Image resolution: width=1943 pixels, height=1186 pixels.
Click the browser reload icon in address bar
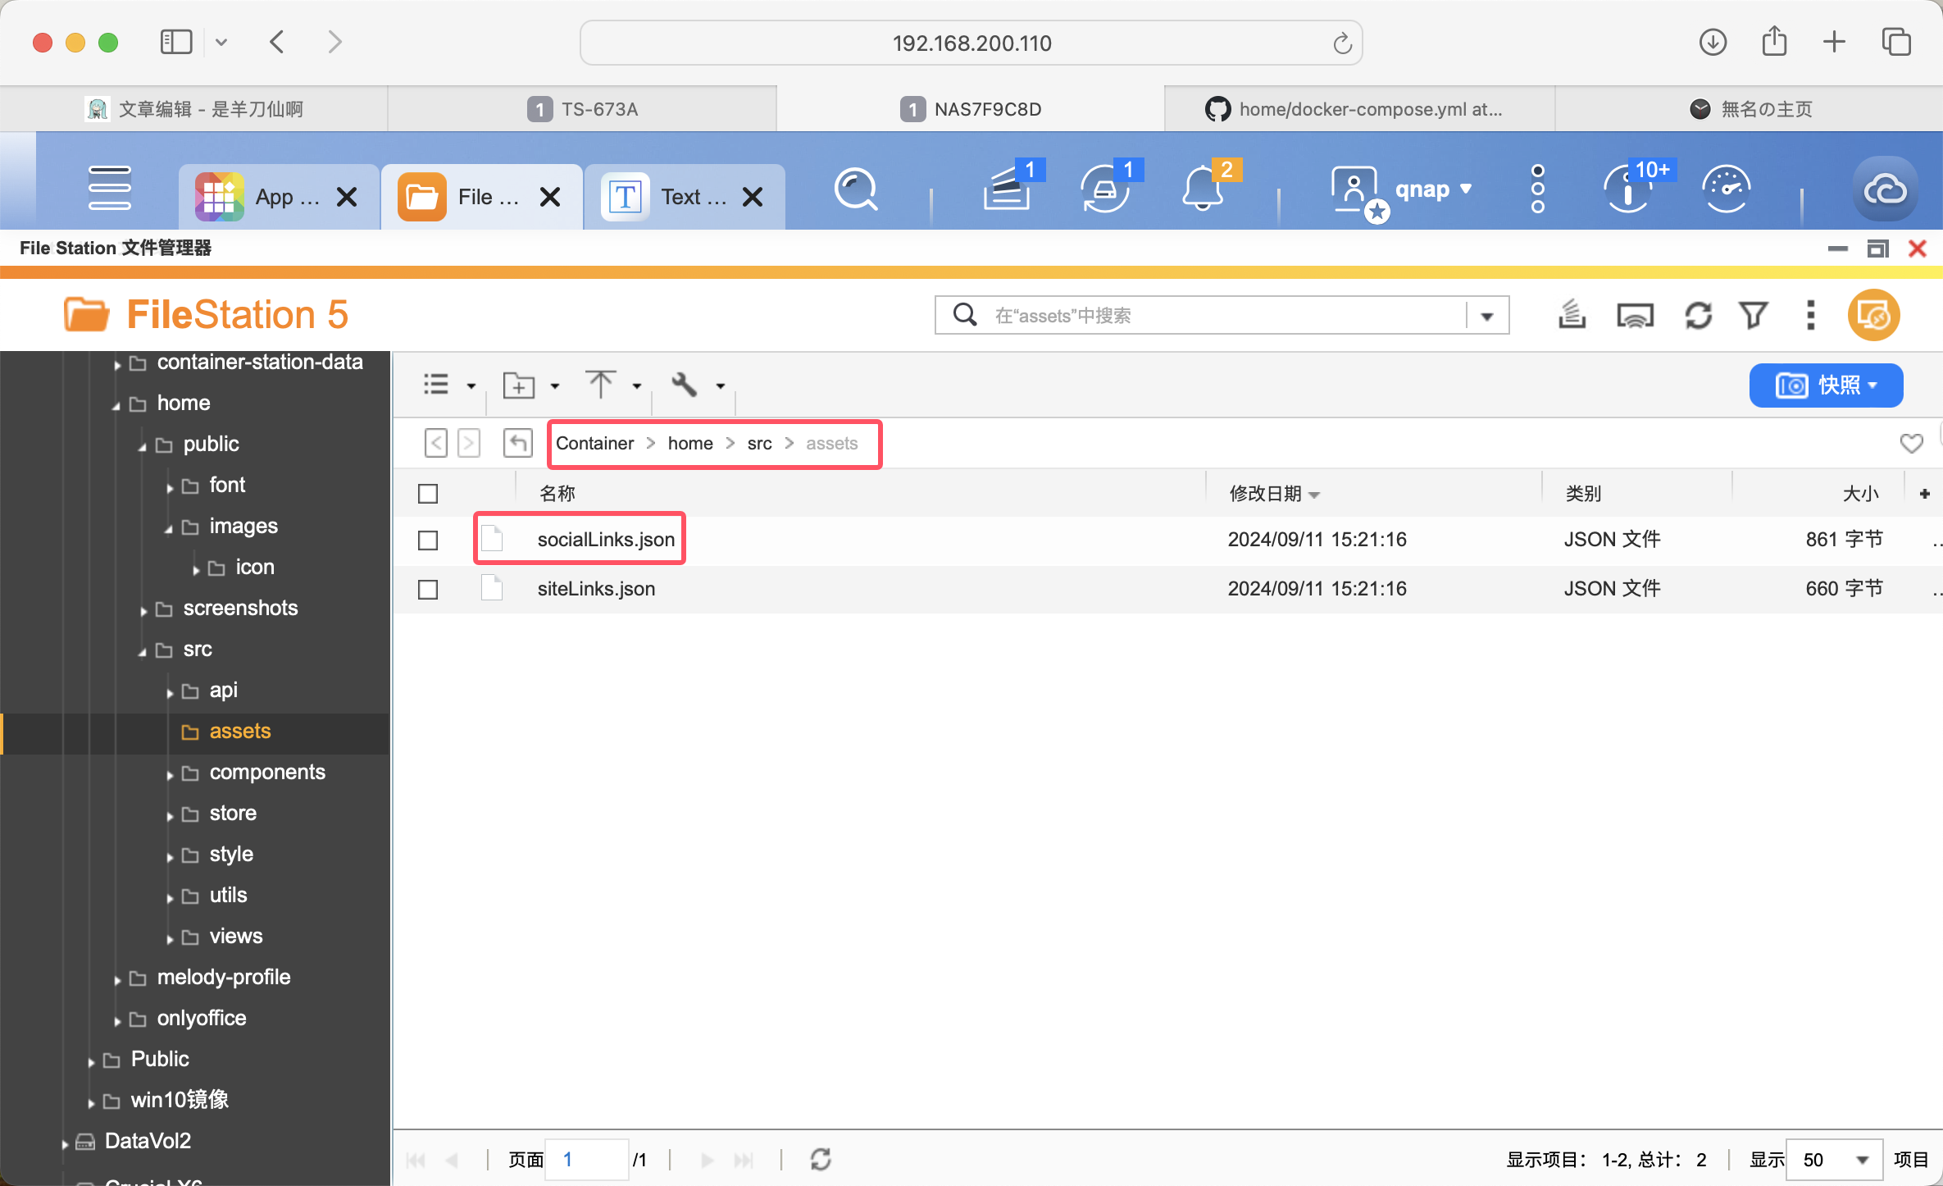point(1342,43)
